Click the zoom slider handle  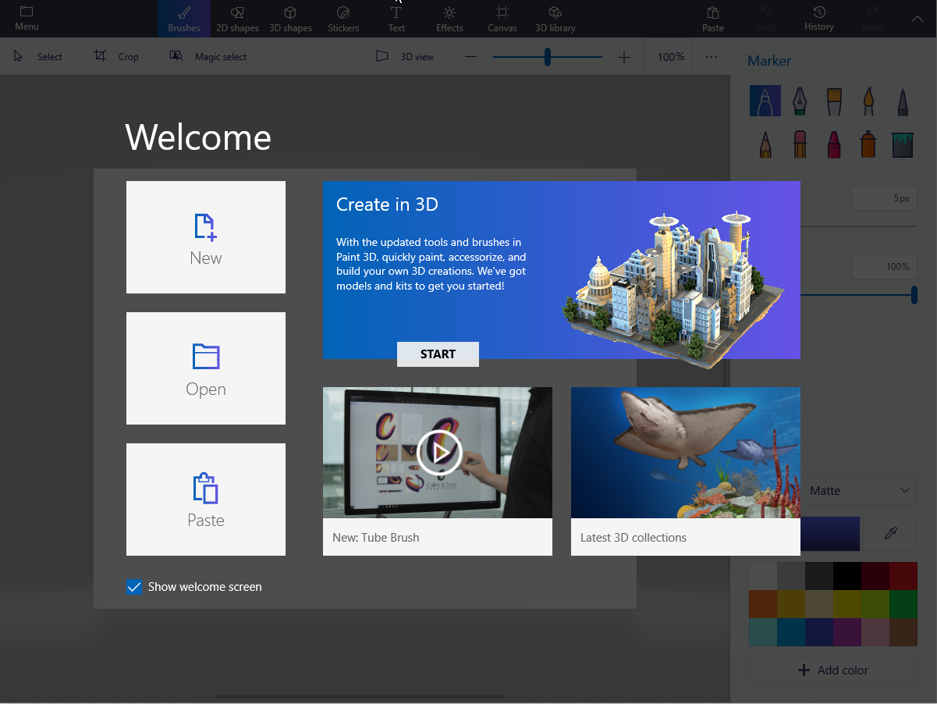(548, 57)
